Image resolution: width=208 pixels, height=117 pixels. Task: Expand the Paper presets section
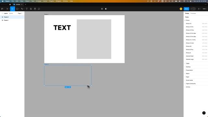pyautogui.click(x=185, y=77)
